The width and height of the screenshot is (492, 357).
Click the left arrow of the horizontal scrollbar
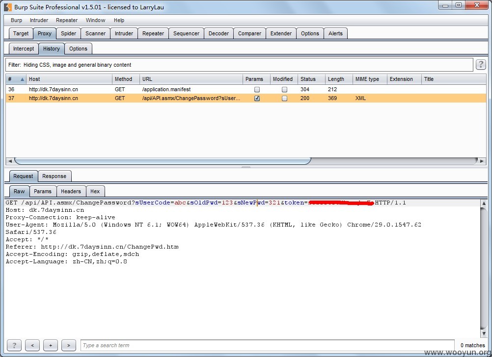click(x=10, y=161)
